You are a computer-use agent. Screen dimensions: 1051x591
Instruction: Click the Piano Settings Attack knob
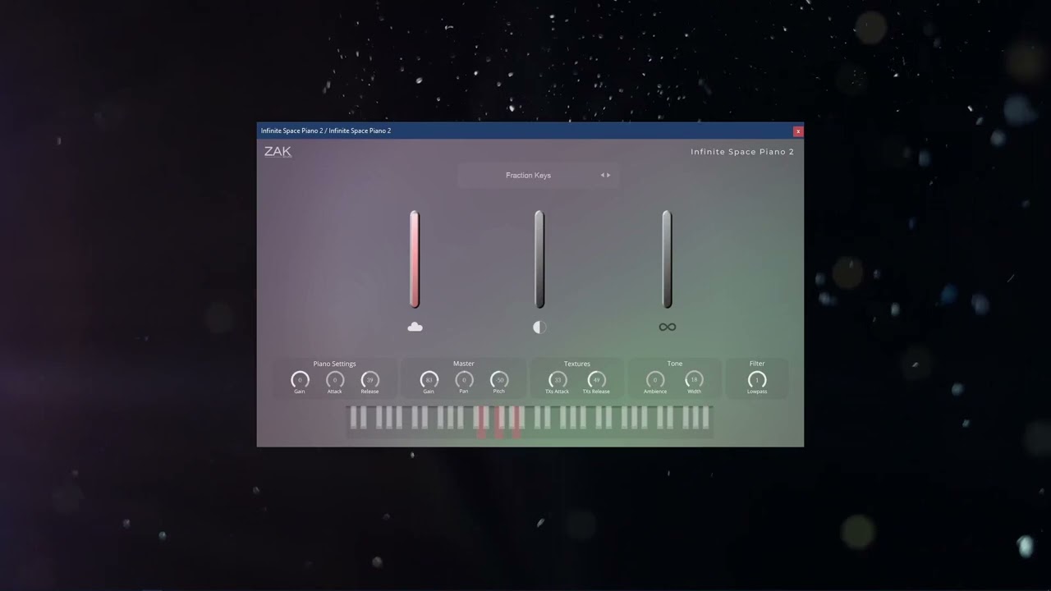(x=335, y=379)
